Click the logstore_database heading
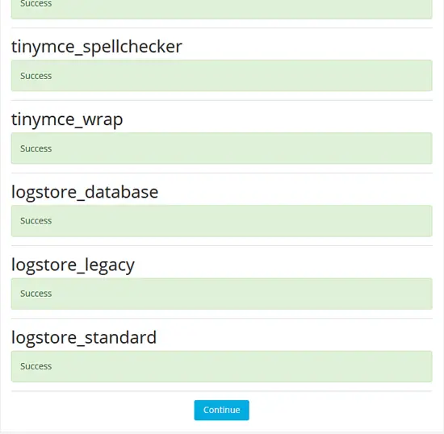 [x=85, y=192]
